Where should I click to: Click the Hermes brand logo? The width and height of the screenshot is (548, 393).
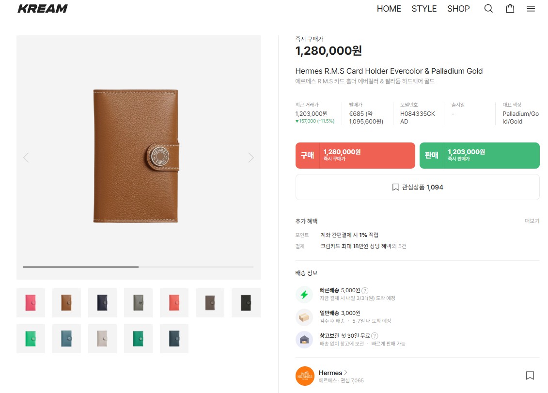(x=305, y=376)
